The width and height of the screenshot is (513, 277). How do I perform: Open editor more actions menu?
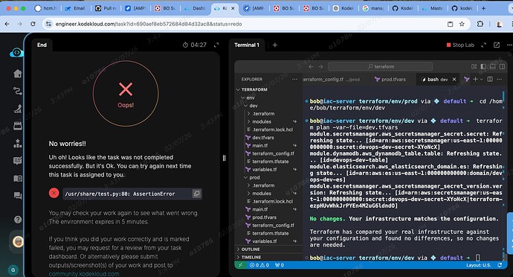[x=500, y=80]
